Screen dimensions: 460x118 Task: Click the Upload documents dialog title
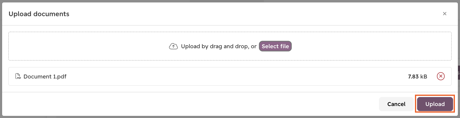pos(39,14)
